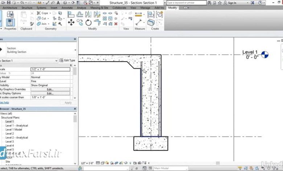Select the Scale tool

(x=110, y=19)
